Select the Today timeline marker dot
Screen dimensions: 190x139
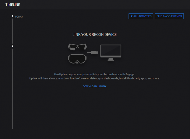12,16
